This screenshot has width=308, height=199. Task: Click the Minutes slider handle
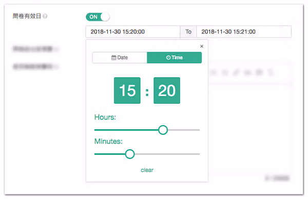[130, 154]
